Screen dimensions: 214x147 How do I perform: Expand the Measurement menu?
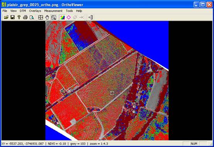53,11
